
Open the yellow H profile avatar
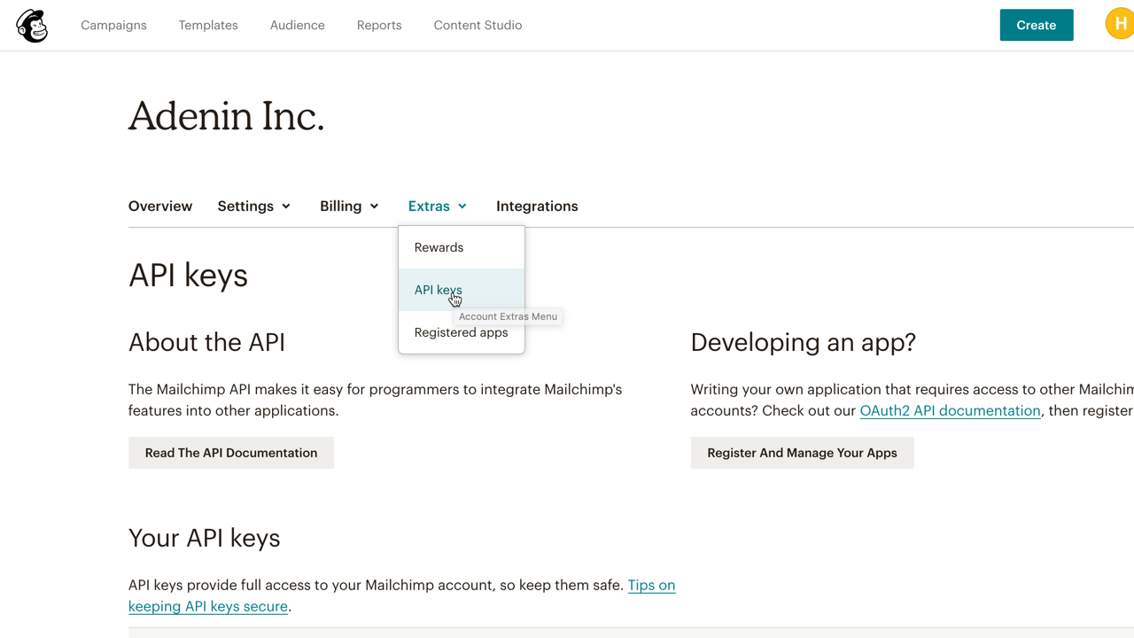1120,24
